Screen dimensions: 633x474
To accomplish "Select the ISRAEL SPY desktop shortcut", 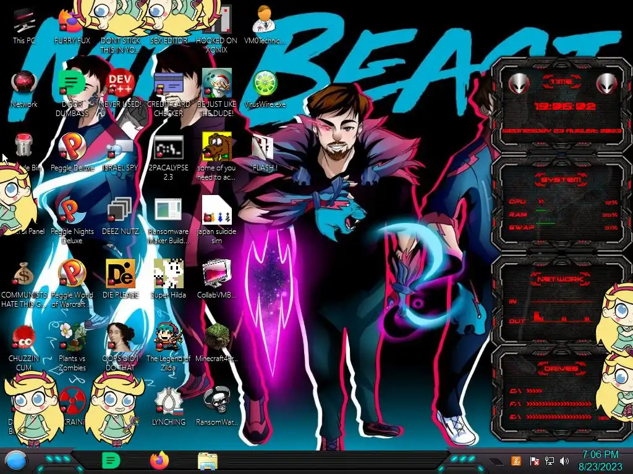I will [x=120, y=154].
